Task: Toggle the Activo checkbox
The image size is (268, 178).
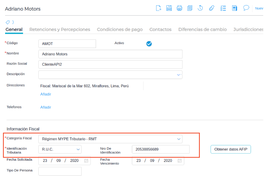Action: pyautogui.click(x=149, y=44)
